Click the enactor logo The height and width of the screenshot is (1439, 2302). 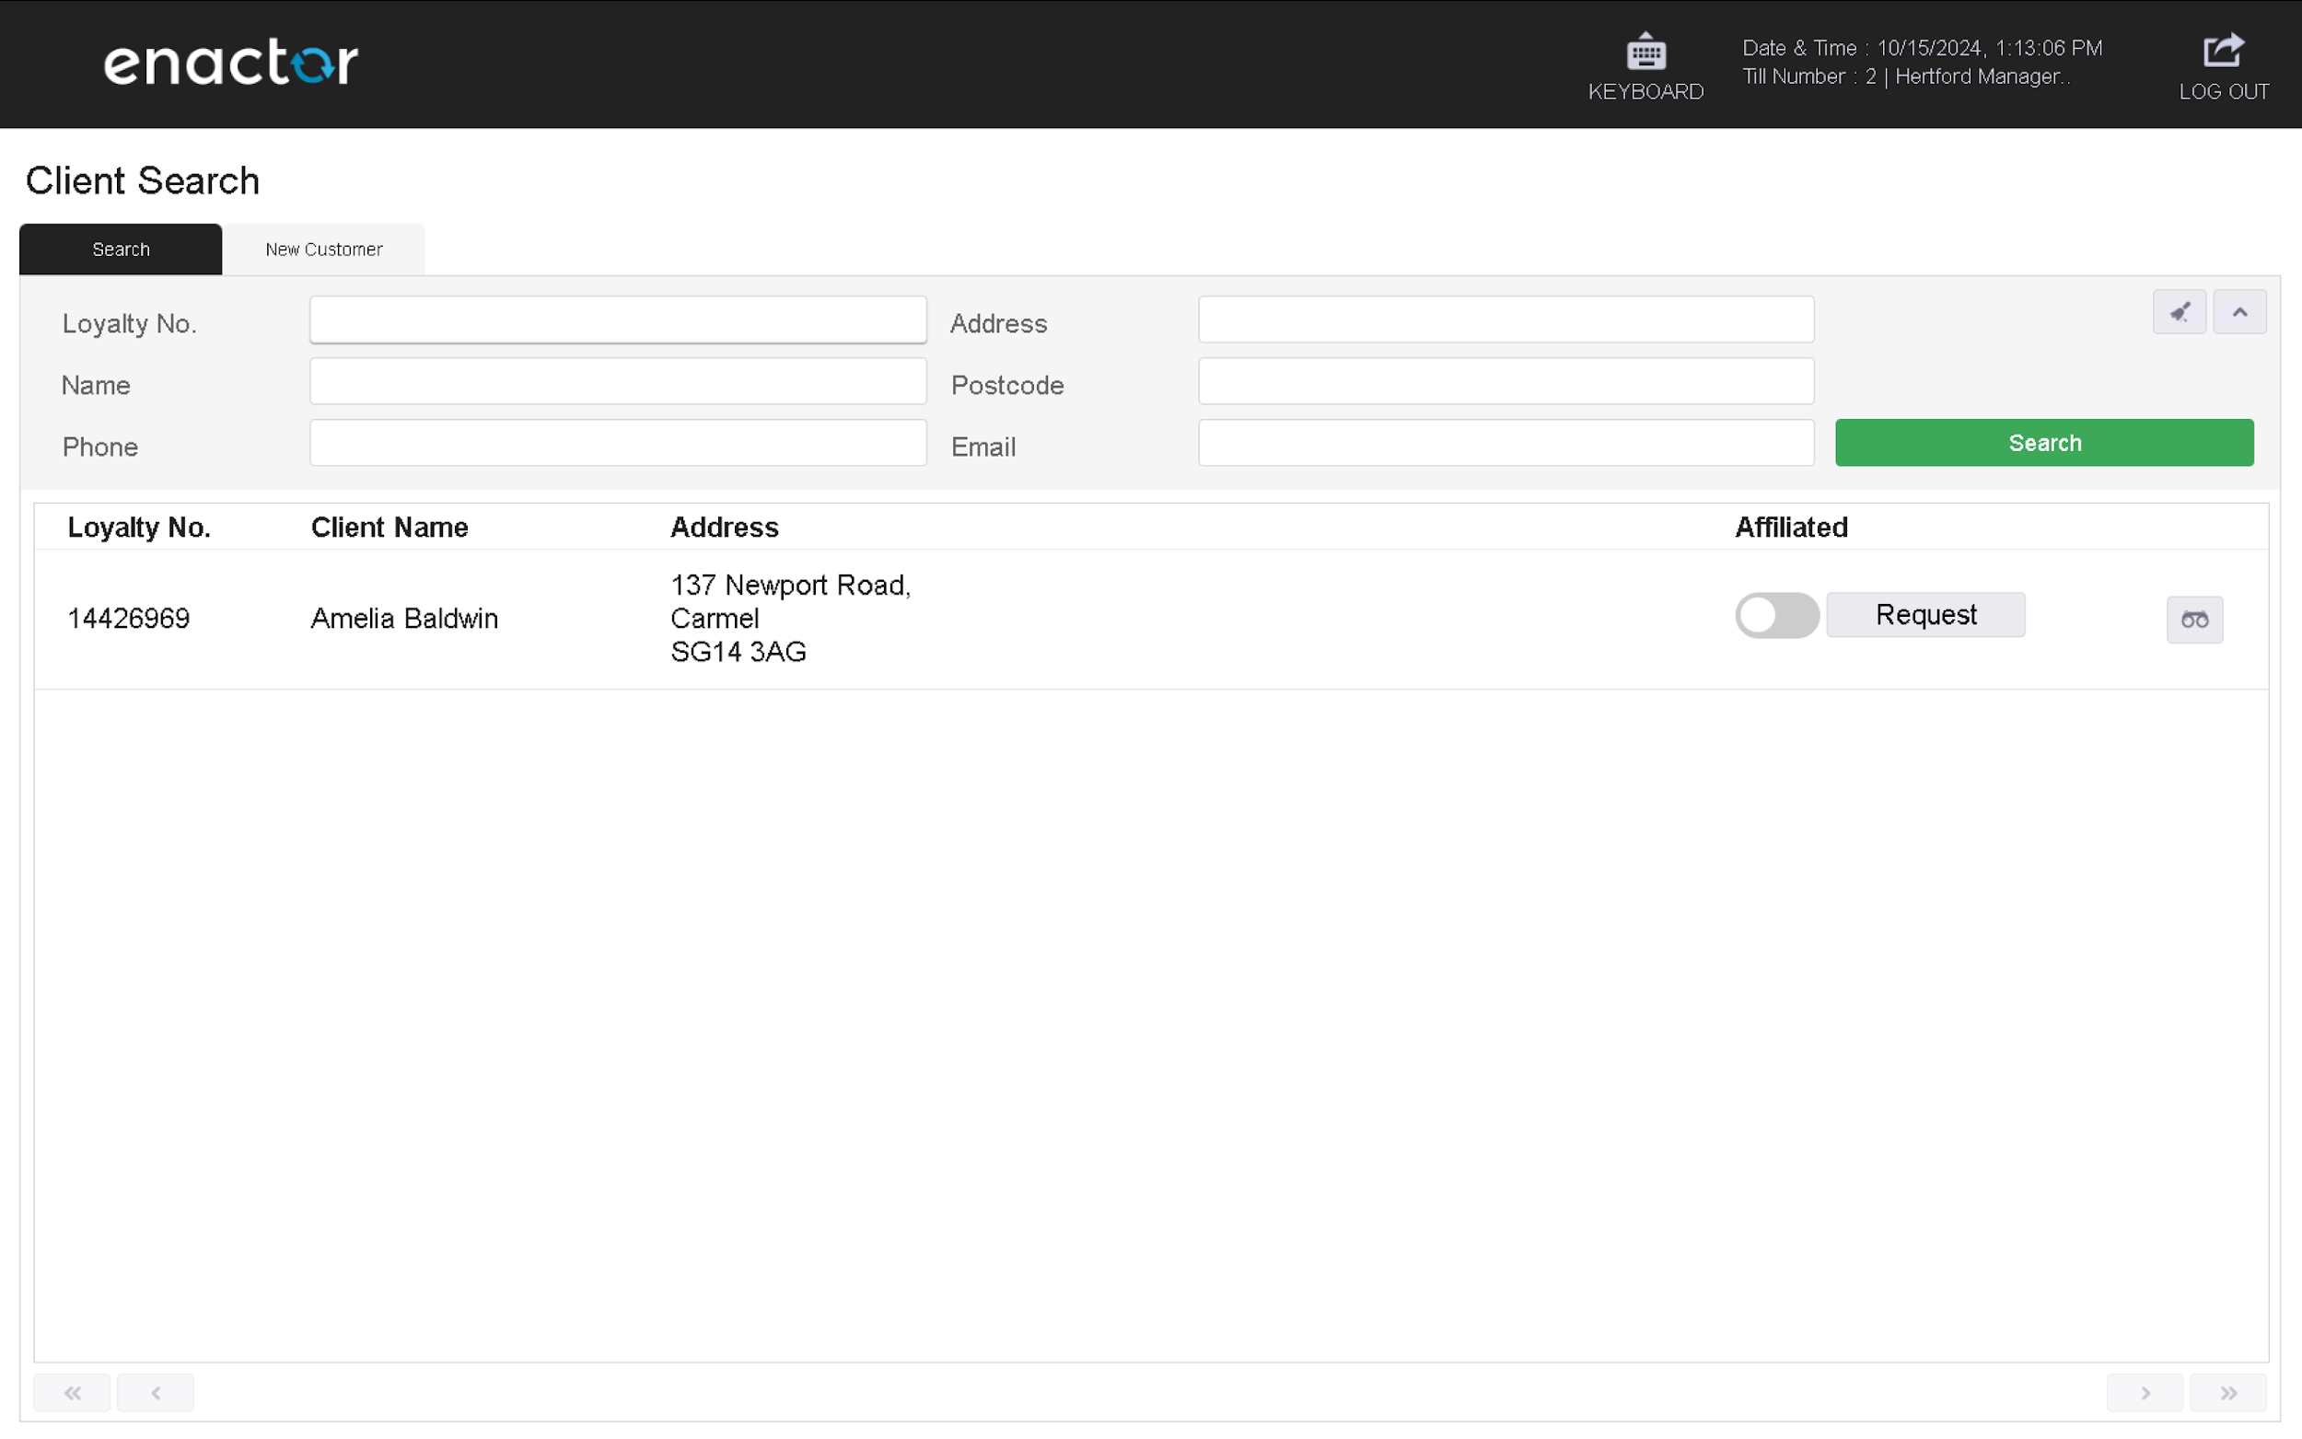[230, 61]
